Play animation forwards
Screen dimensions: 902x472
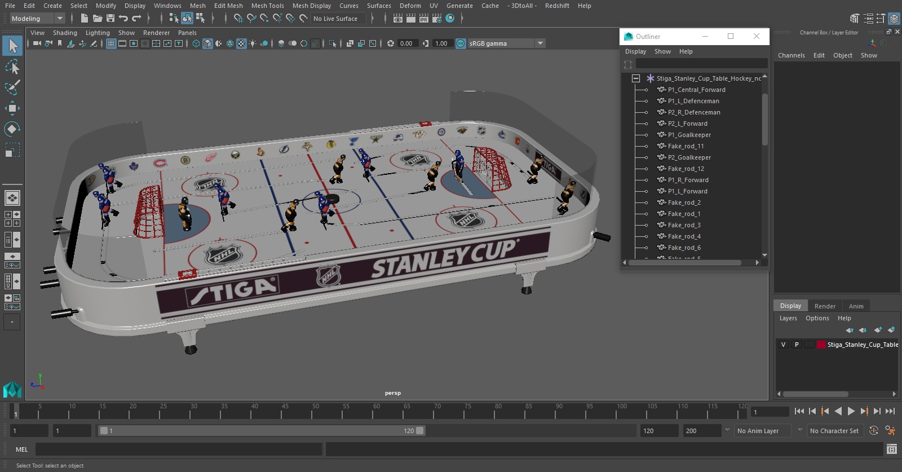(851, 412)
